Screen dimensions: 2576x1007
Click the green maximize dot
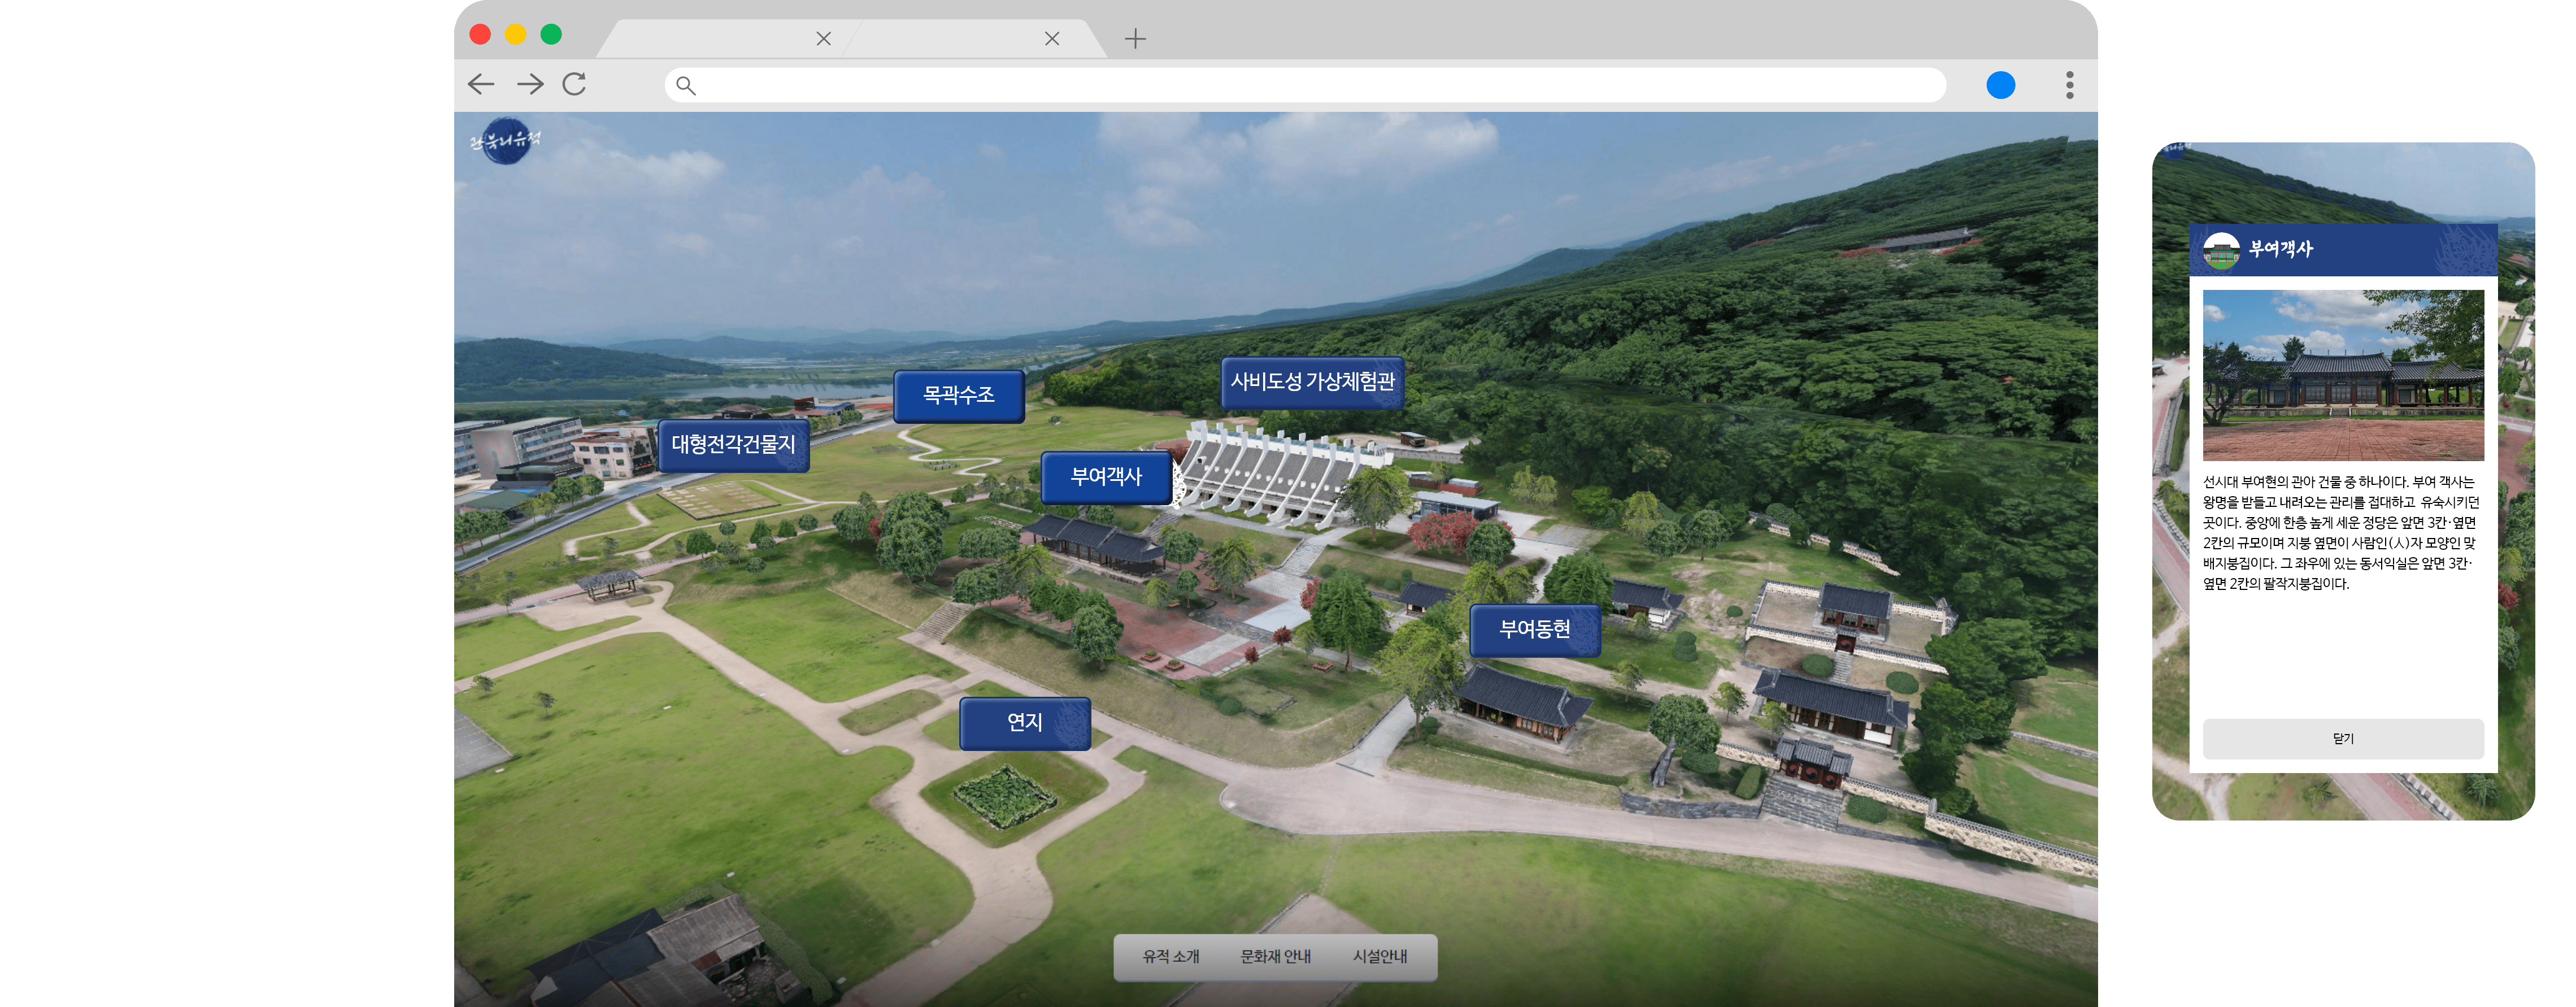[551, 34]
